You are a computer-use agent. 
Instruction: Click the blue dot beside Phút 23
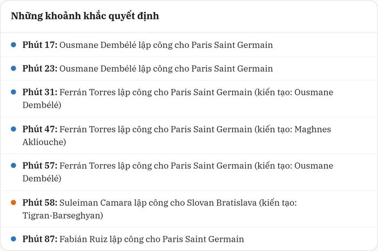coord(13,68)
